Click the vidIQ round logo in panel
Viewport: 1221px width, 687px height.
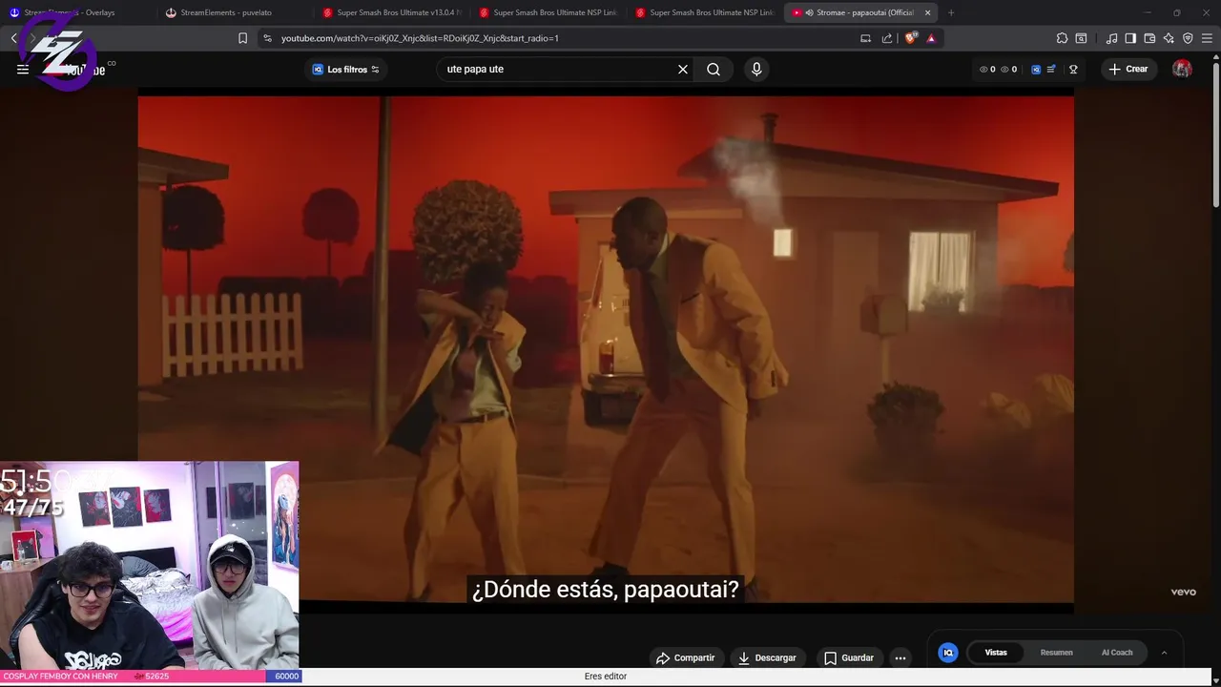pyautogui.click(x=948, y=653)
